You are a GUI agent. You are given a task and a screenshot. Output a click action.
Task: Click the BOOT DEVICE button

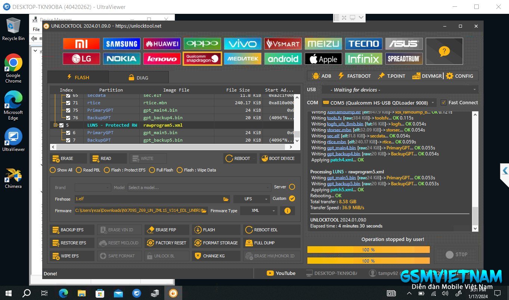click(x=280, y=158)
